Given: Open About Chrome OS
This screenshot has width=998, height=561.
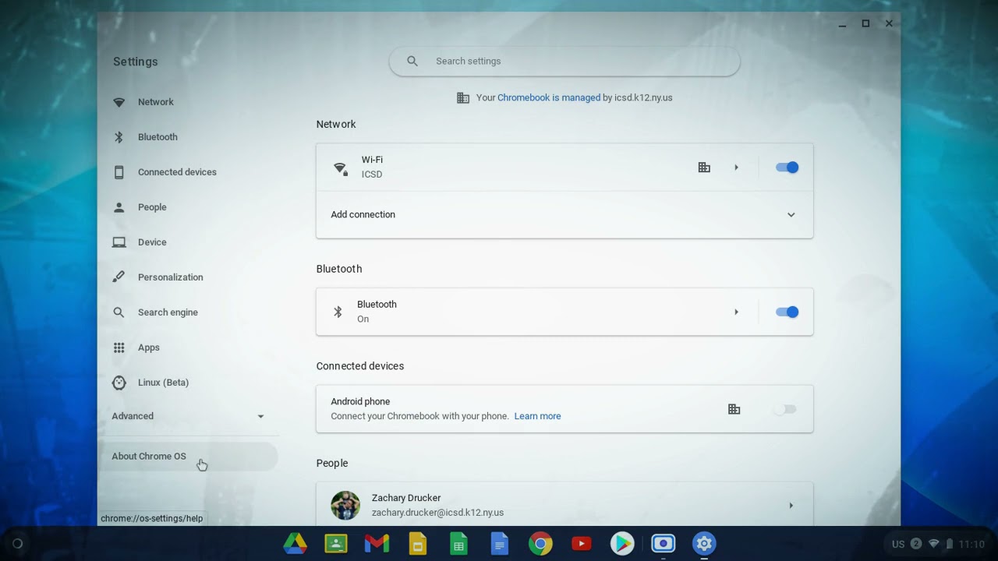Looking at the screenshot, I should click(188, 457).
